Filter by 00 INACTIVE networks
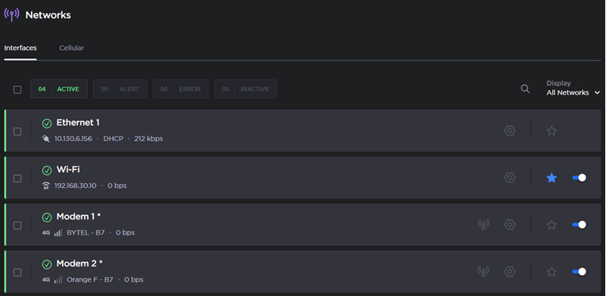 pos(245,89)
